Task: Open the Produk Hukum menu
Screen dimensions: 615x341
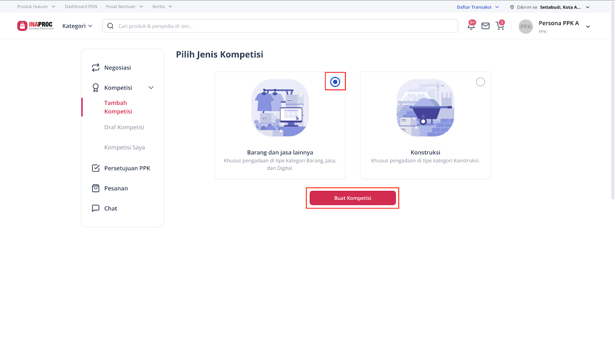Action: tap(36, 7)
